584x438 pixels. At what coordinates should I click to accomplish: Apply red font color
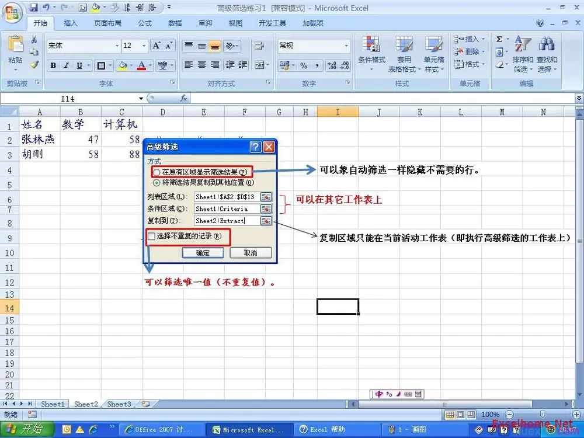[141, 65]
